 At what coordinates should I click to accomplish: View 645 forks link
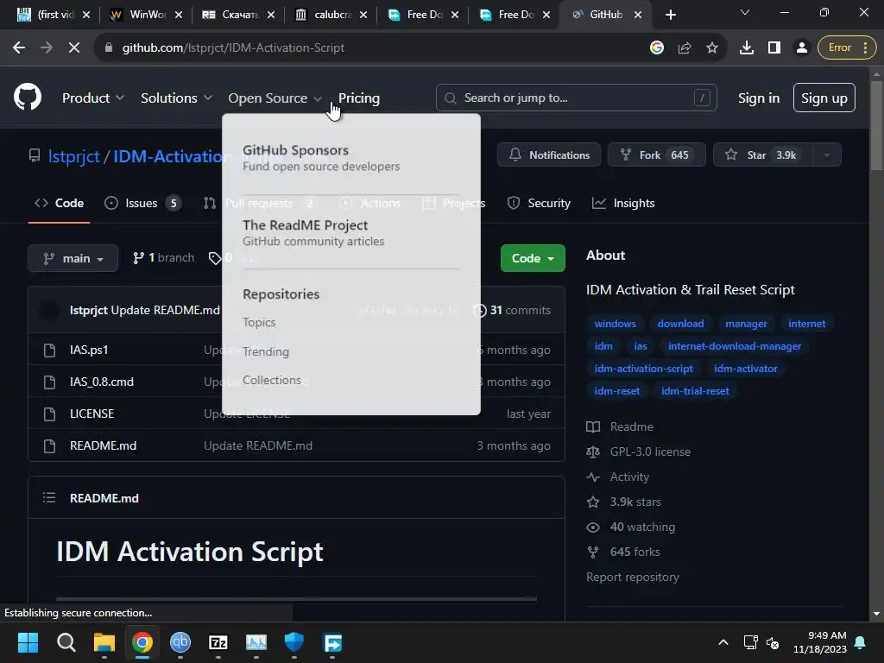pyautogui.click(x=623, y=552)
